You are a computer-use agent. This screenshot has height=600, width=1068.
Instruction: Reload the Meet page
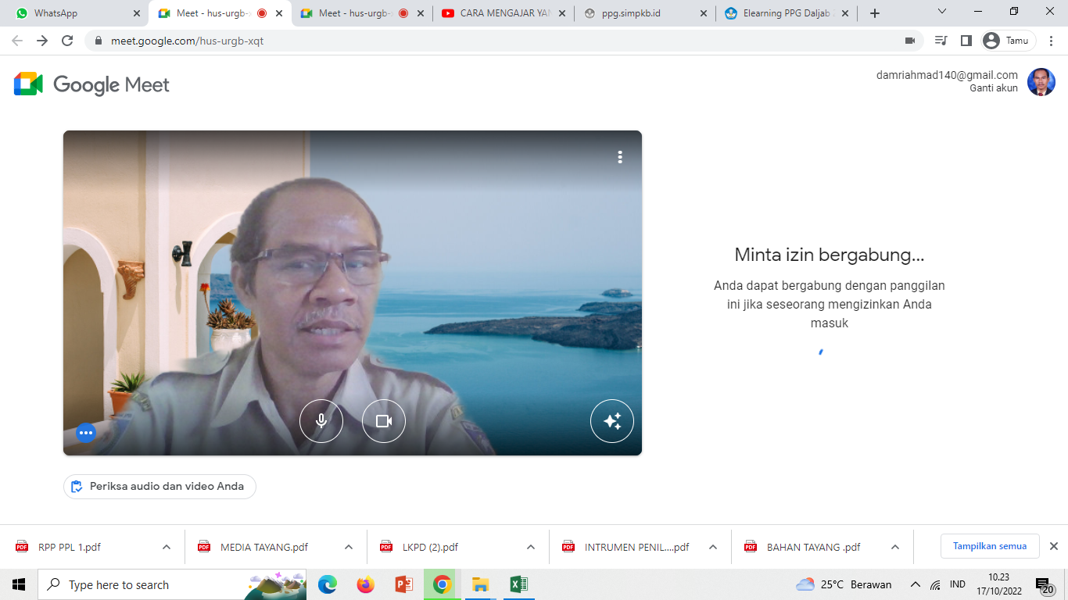pos(67,41)
